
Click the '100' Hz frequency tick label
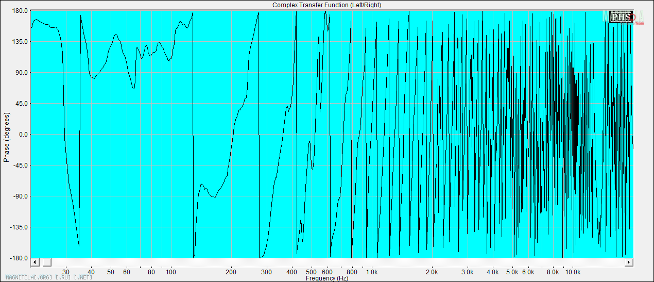click(x=171, y=272)
